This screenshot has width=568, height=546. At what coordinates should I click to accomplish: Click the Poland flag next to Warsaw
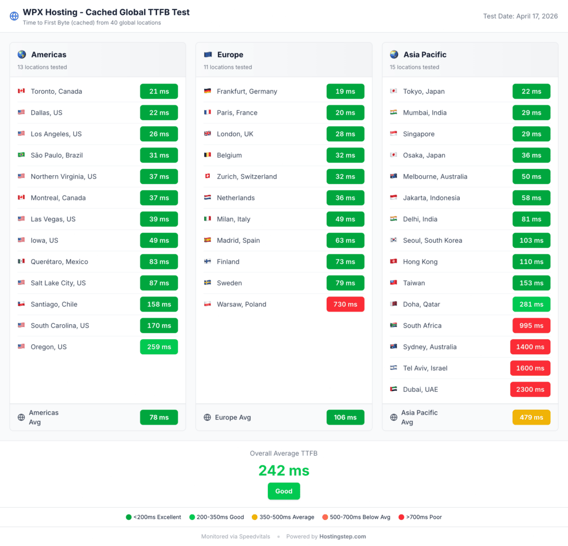[207, 304]
